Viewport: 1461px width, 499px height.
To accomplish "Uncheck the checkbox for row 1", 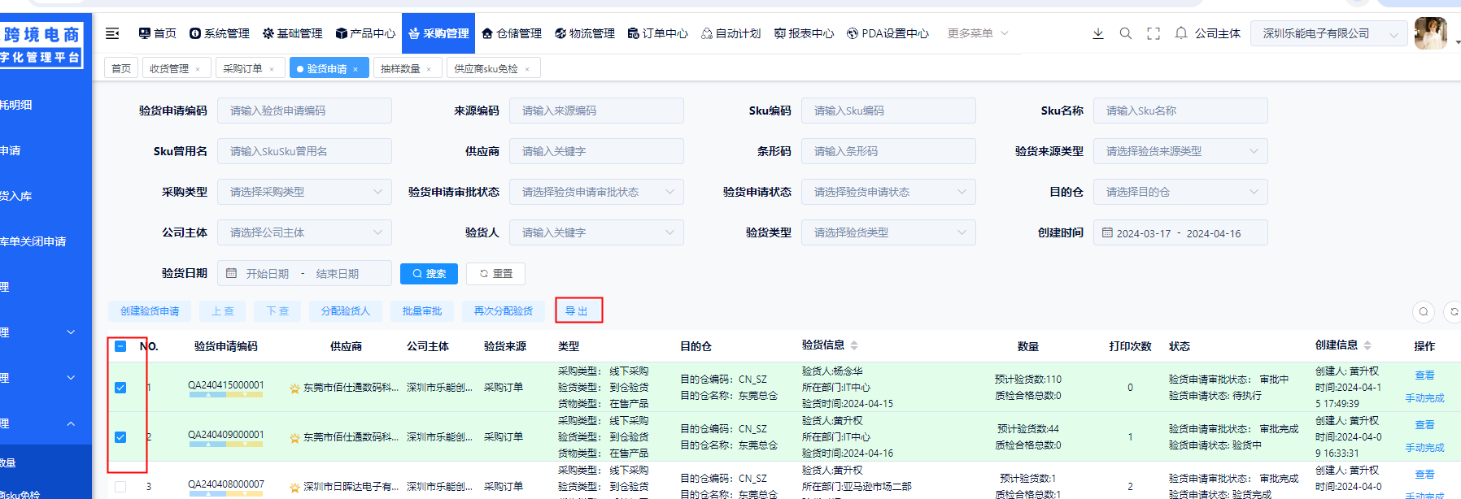I will pos(120,388).
